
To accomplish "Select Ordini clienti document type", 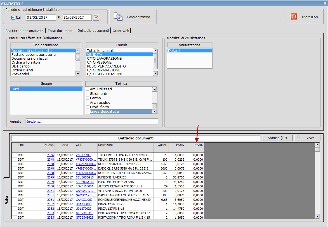I will (x=43, y=70).
